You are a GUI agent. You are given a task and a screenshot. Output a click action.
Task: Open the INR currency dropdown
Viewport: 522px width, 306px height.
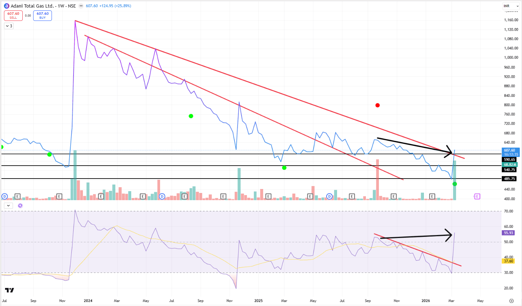(x=511, y=6)
